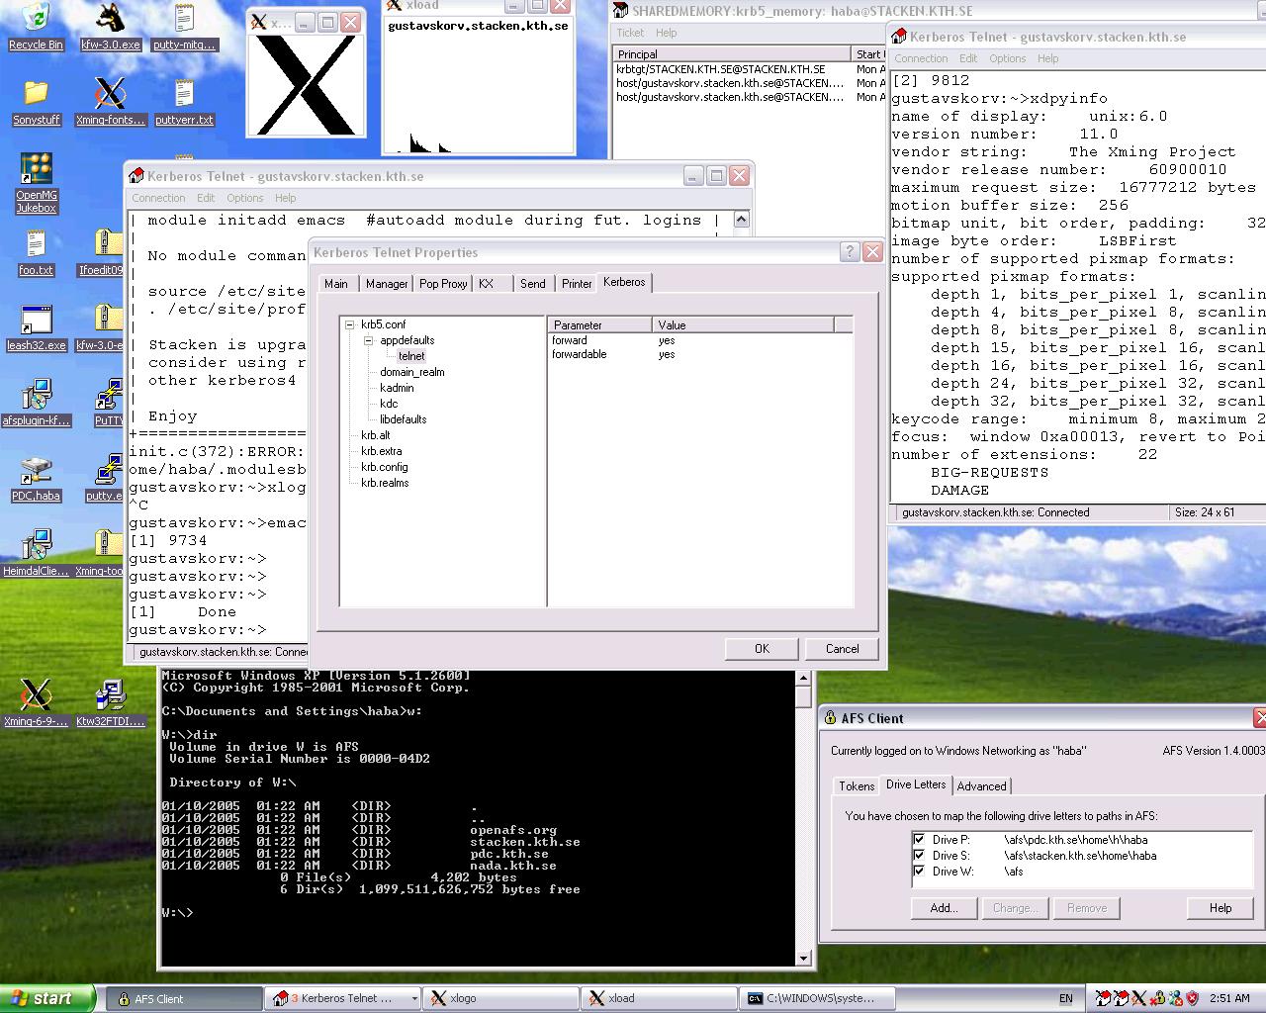Open Kerberos Telnet taskbar group
Image resolution: width=1266 pixels, height=1013 pixels.
click(x=343, y=998)
